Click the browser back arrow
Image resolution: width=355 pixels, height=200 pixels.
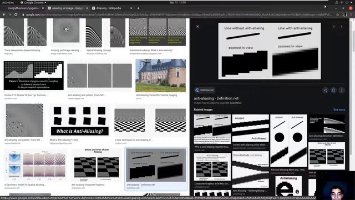pos(4,15)
